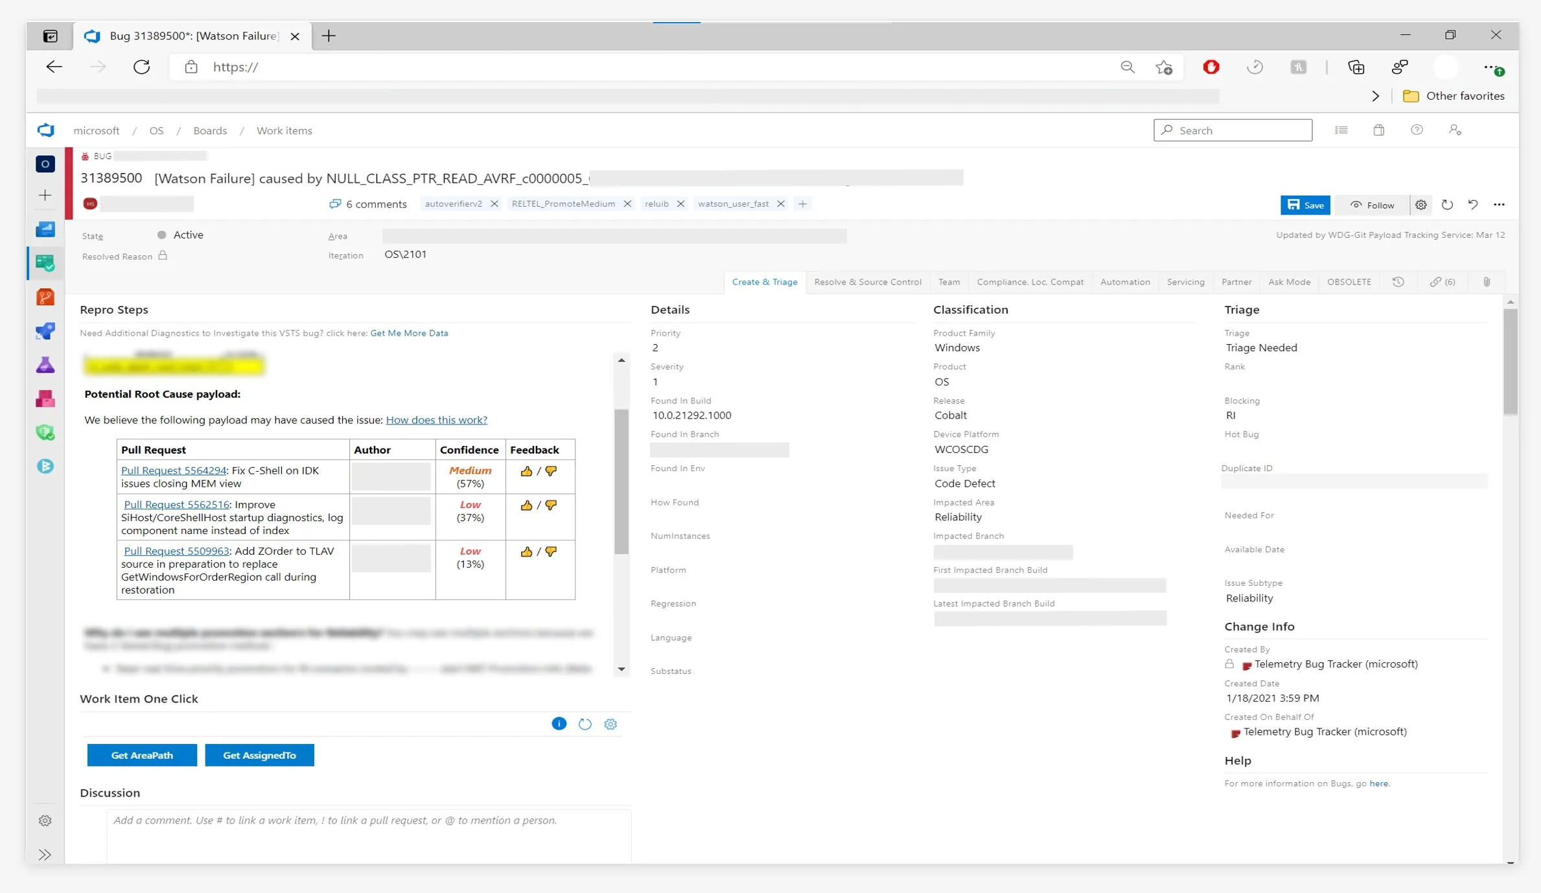Open Issue Type field Code Defect
This screenshot has height=893, width=1541.
click(x=964, y=483)
